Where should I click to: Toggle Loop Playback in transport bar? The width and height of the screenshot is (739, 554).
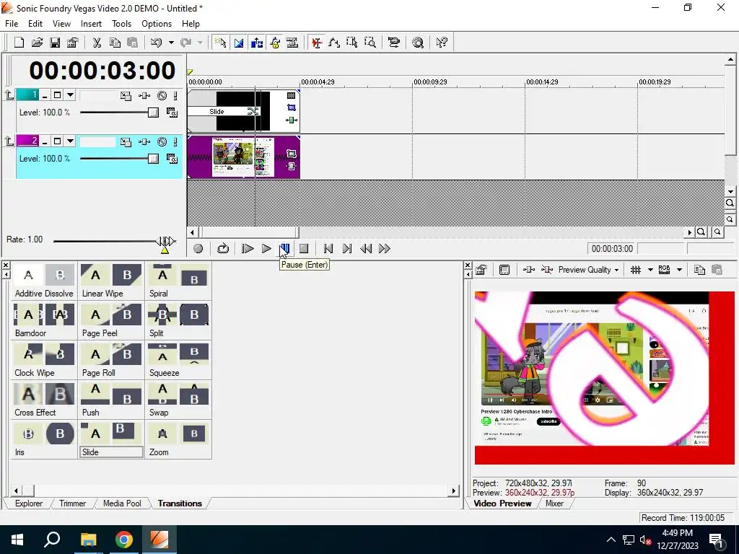click(x=222, y=249)
